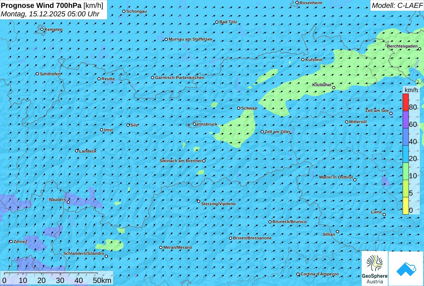Click the "50km" scale bar label

tap(102, 280)
